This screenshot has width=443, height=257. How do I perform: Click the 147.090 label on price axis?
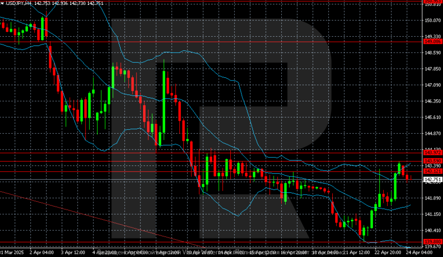432,85
